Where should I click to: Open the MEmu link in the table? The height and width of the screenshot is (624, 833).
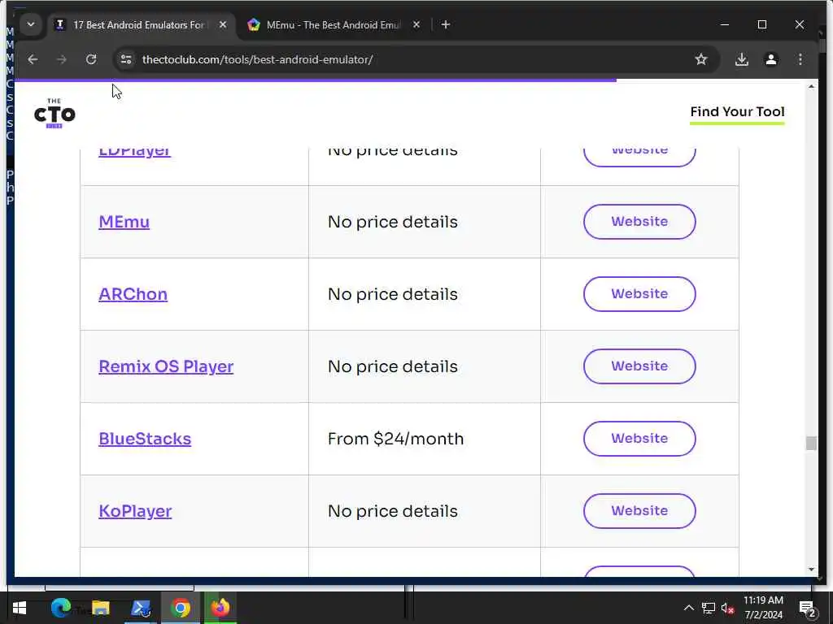pos(124,222)
